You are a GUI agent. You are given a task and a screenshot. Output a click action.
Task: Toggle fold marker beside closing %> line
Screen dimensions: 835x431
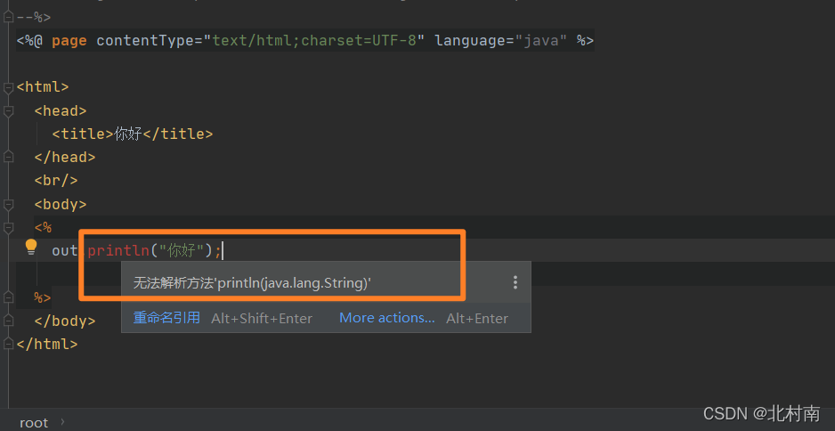[8, 297]
